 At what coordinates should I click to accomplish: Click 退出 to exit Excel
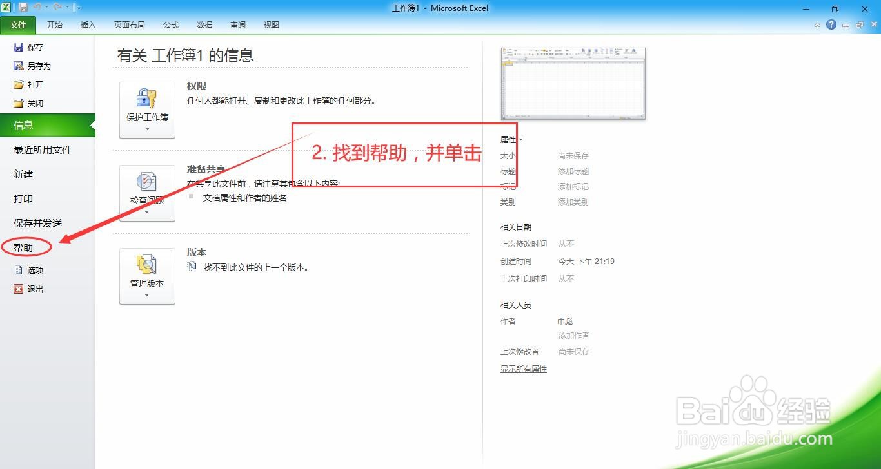tap(29, 289)
